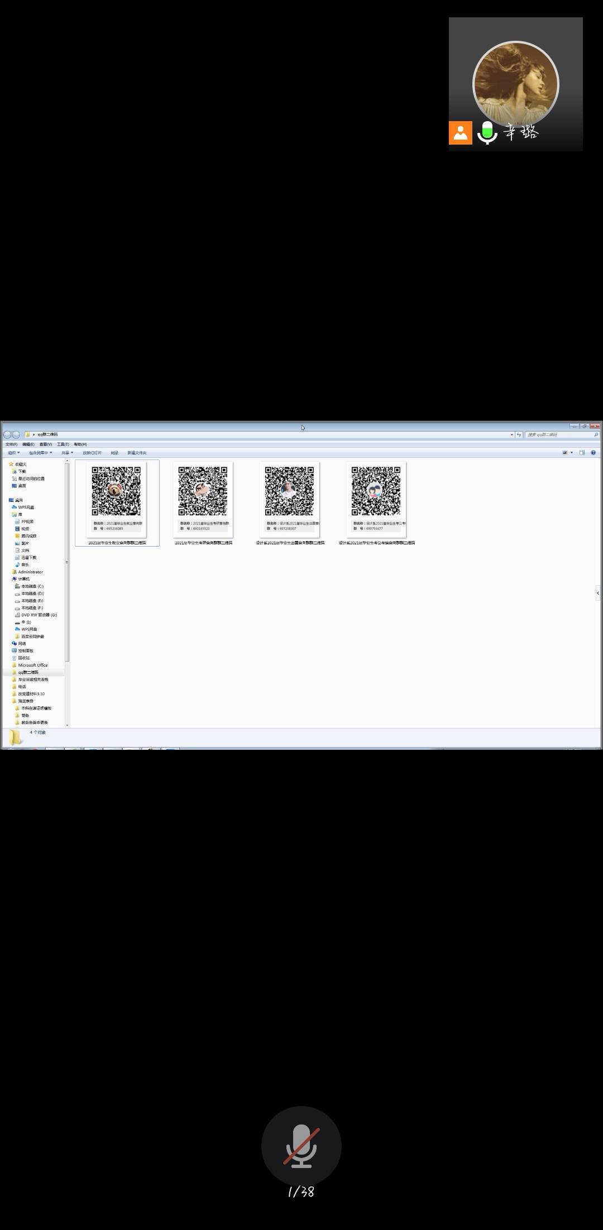Viewport: 603px width, 1230px height.
Task: Select the first QR code thumbnail with bear avatar
Action: [x=116, y=492]
